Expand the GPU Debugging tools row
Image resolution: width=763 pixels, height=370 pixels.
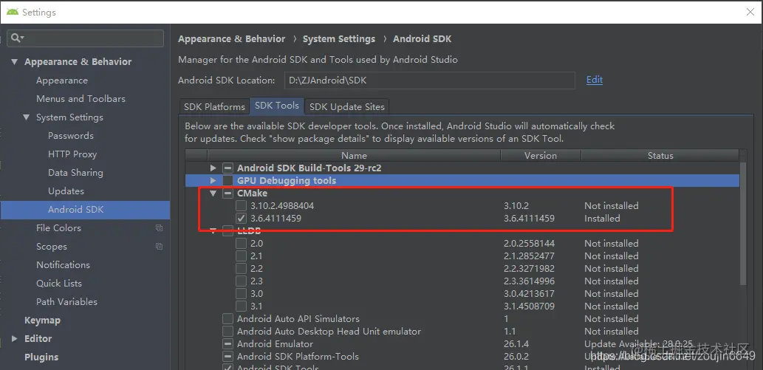coord(213,181)
